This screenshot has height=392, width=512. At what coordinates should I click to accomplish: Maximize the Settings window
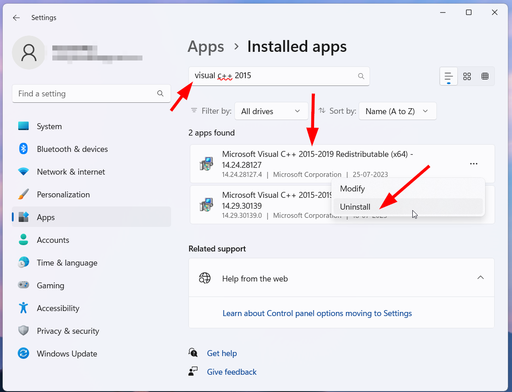click(x=469, y=12)
